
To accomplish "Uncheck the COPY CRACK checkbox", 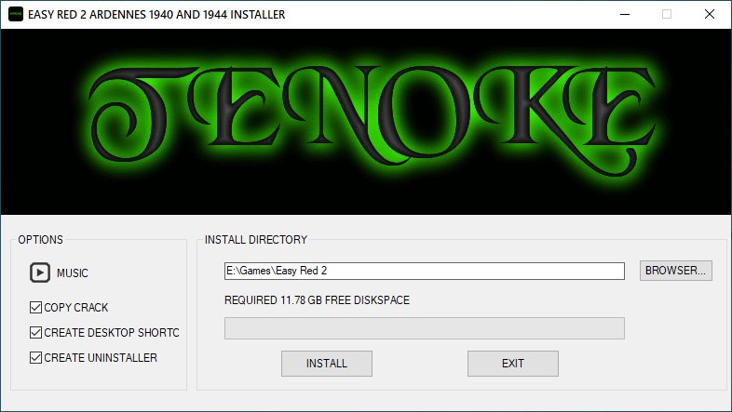I will click(36, 307).
